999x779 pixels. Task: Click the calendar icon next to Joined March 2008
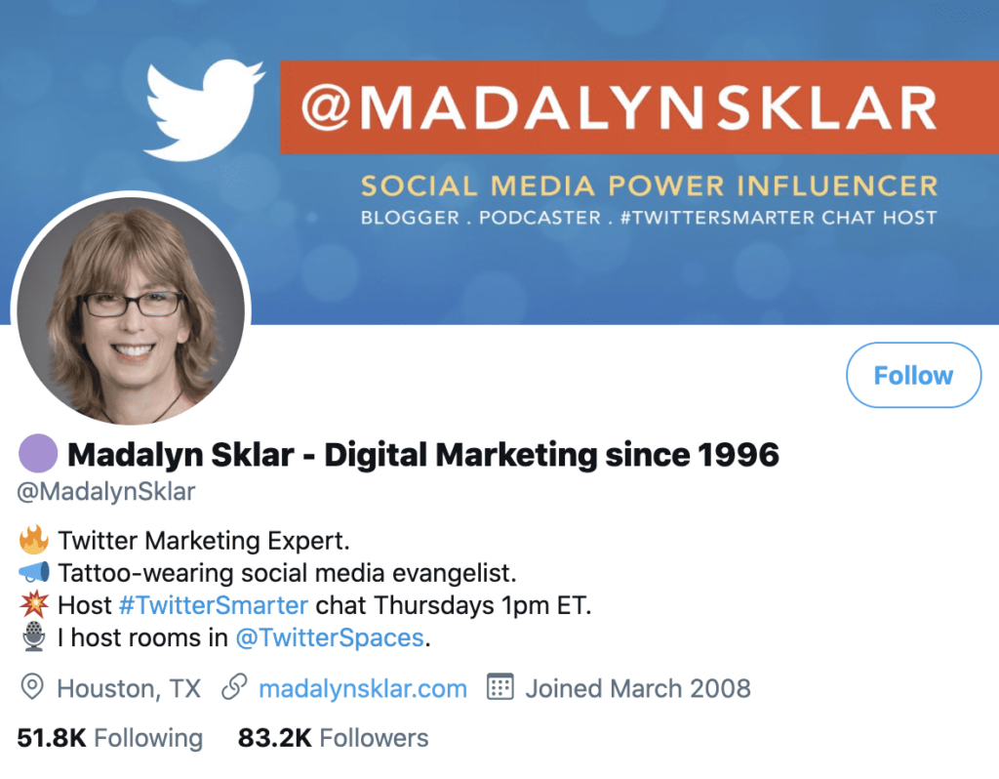tap(500, 688)
